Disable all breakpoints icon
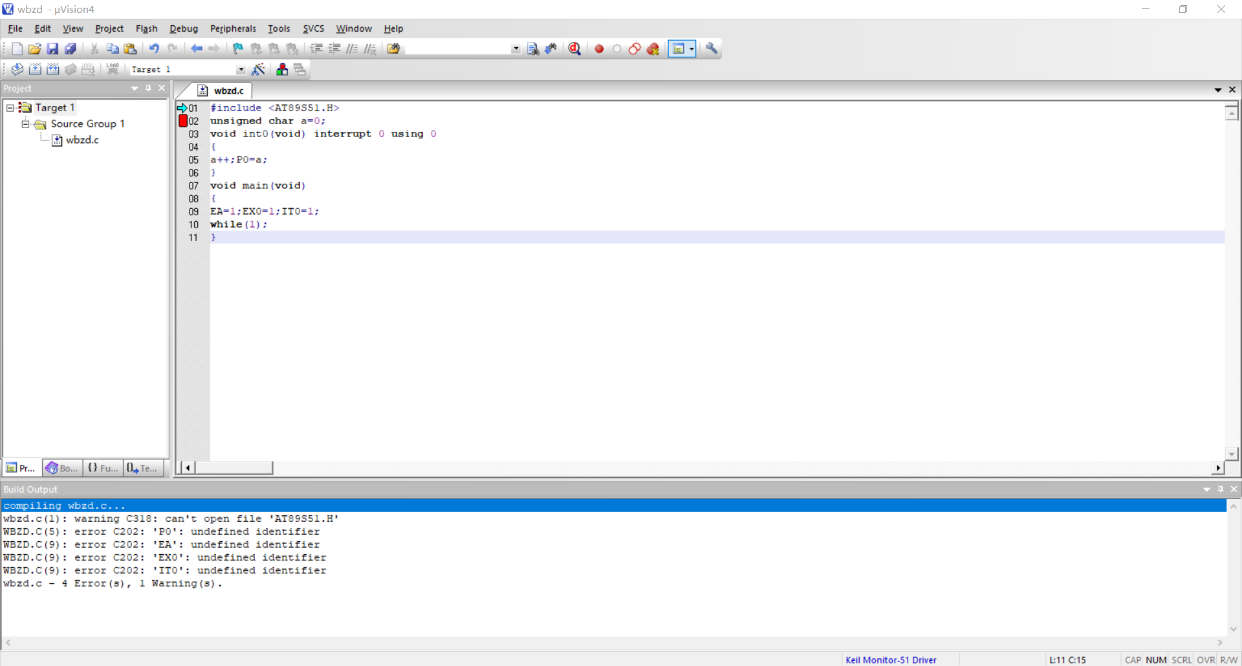 point(635,48)
